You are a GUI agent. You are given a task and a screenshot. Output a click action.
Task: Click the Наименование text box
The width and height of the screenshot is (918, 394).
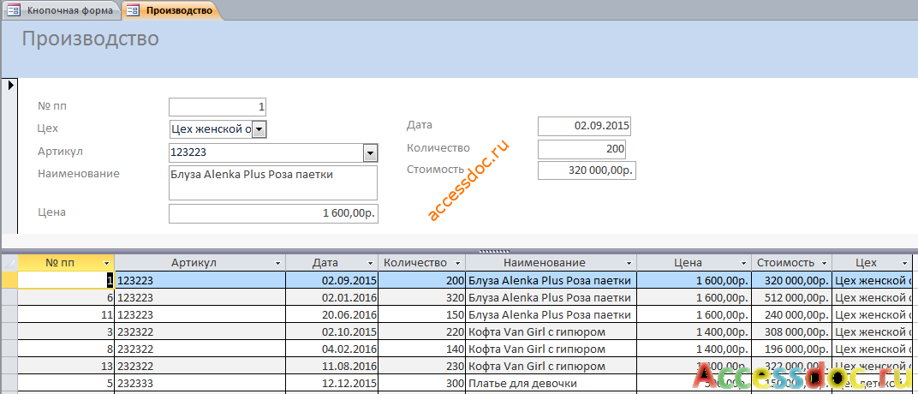pos(273,182)
